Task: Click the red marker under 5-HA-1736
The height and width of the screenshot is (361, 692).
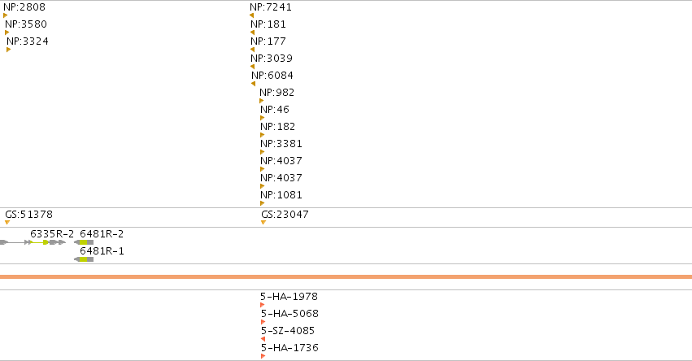Action: (x=263, y=356)
